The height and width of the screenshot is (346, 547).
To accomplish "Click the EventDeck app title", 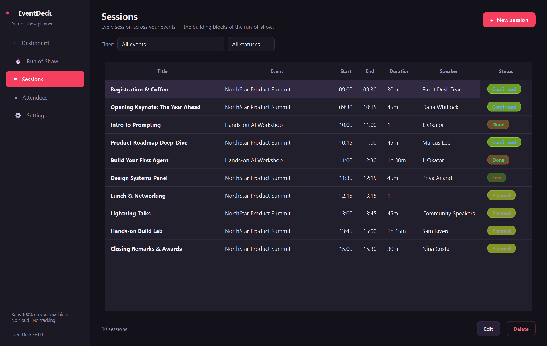I will point(35,13).
